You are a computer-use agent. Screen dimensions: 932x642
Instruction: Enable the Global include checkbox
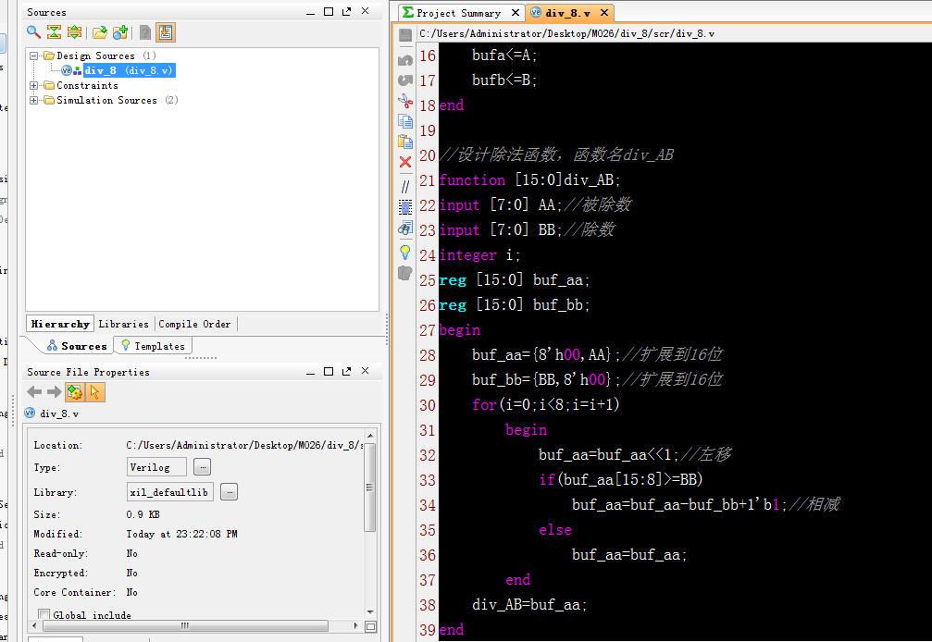tap(43, 614)
